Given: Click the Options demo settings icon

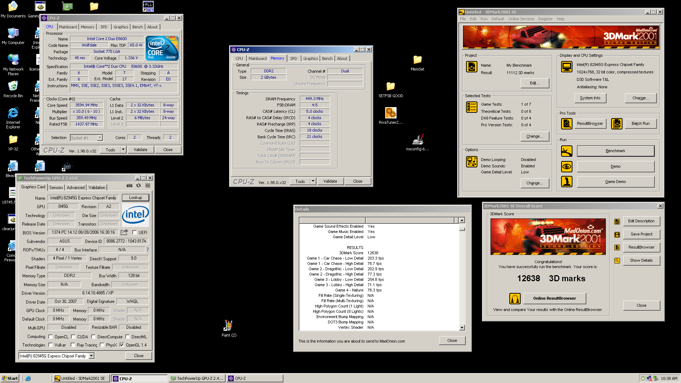Looking at the screenshot, I should 472,162.
